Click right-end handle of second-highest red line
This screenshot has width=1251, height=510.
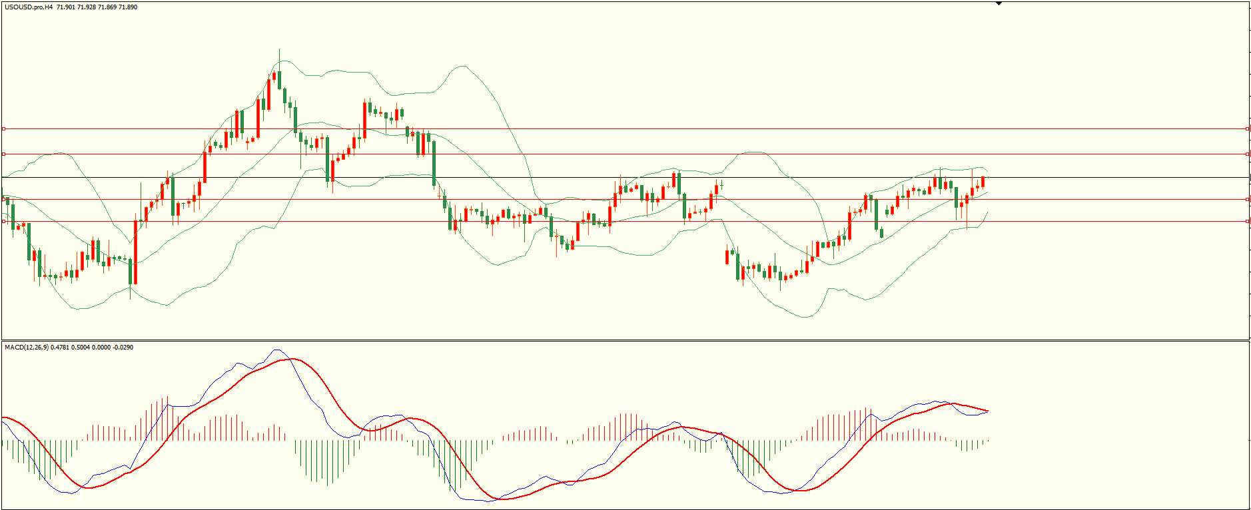[x=1247, y=154]
